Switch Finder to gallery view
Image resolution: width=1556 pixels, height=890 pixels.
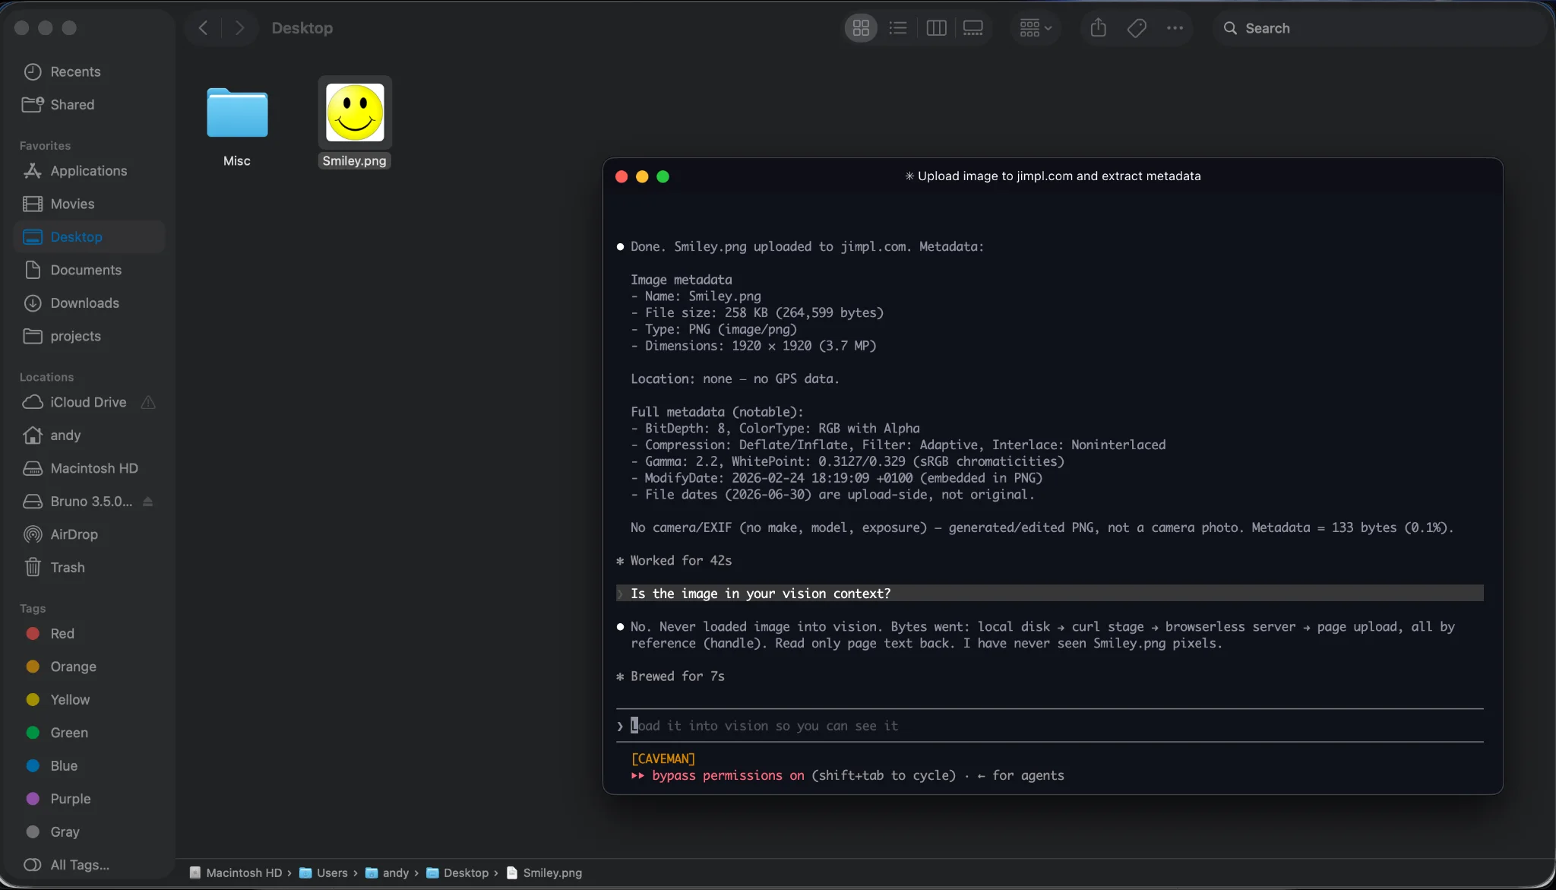point(973,28)
